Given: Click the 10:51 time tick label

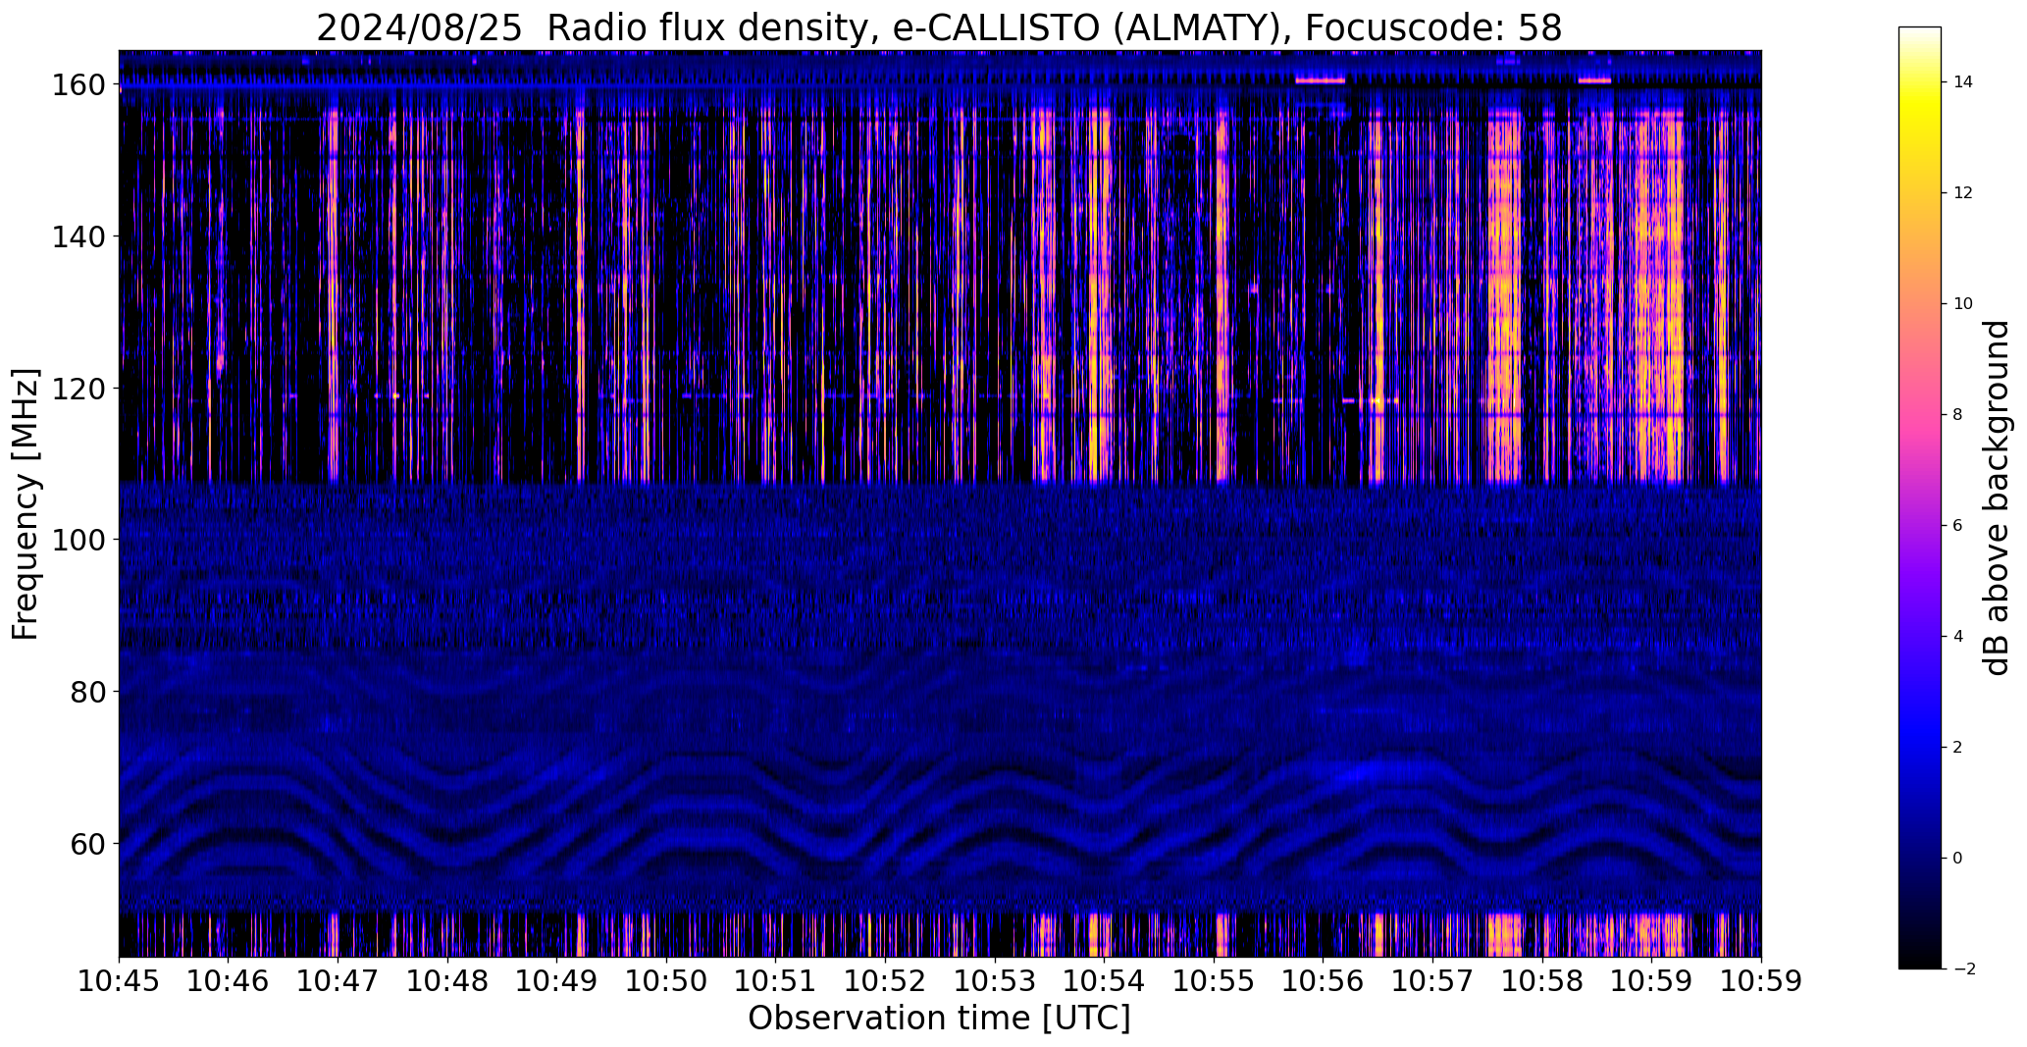Looking at the screenshot, I should click(776, 981).
